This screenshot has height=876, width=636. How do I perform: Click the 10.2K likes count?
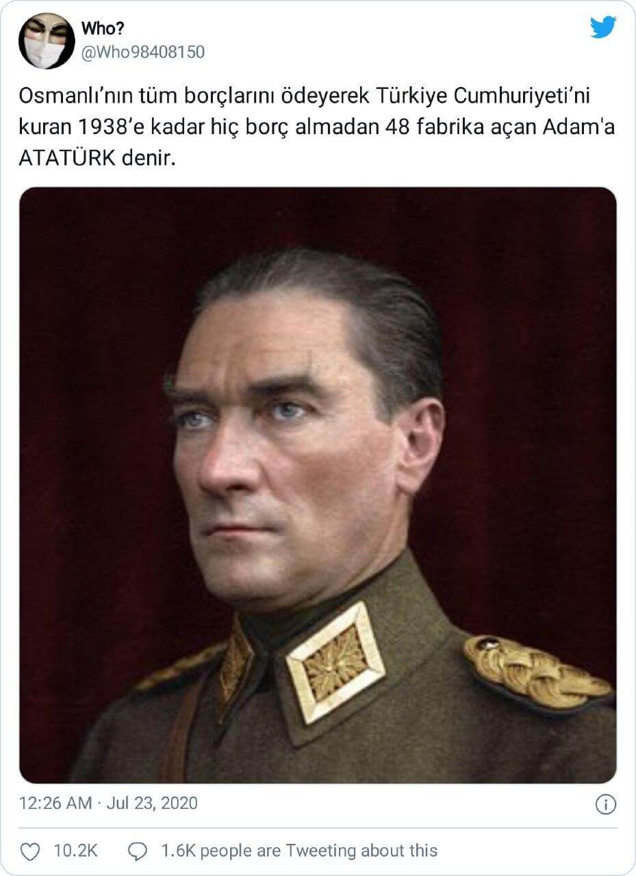click(75, 851)
